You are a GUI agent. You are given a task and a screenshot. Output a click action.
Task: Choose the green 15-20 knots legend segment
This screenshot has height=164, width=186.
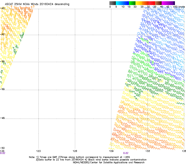tap(132, 3)
